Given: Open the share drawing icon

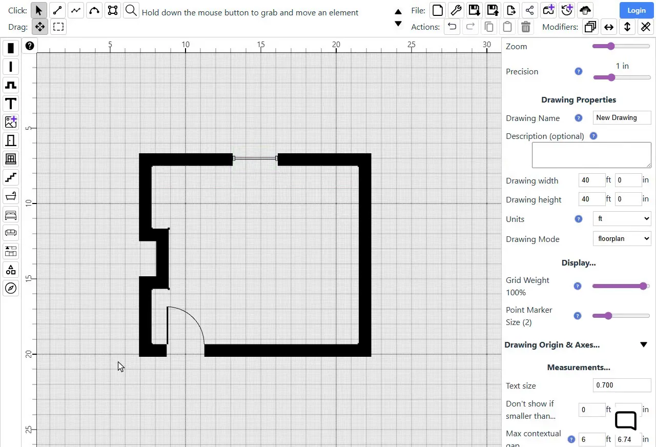Looking at the screenshot, I should [529, 10].
